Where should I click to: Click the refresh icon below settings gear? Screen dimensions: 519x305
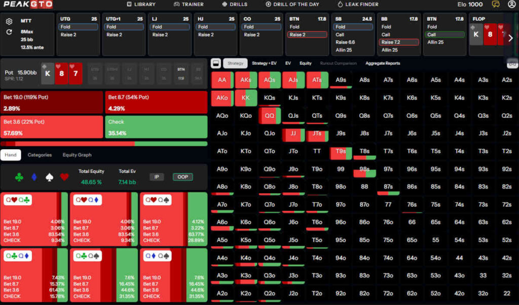click(x=9, y=32)
